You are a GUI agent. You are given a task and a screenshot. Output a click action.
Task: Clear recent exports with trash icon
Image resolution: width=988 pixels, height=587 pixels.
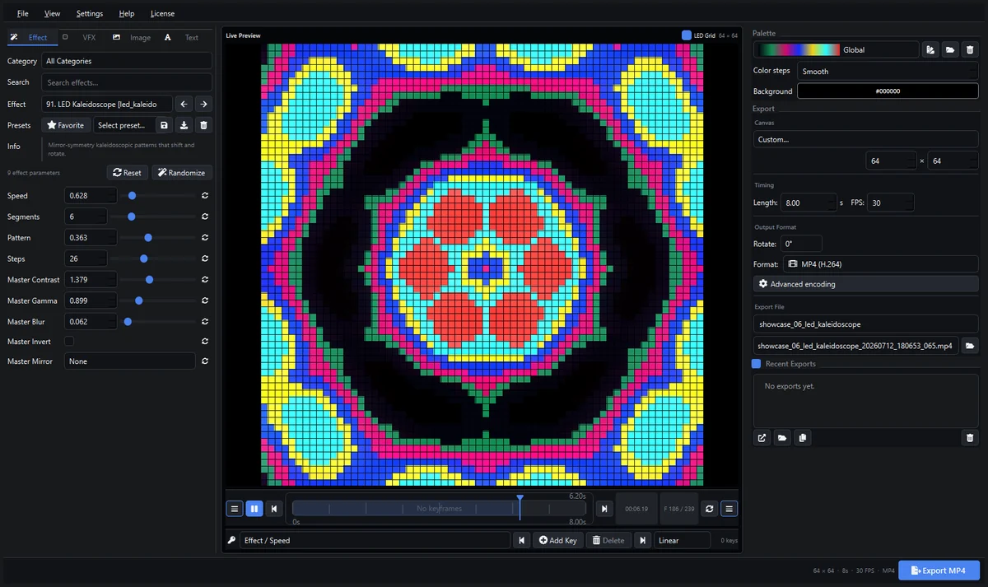click(x=970, y=438)
